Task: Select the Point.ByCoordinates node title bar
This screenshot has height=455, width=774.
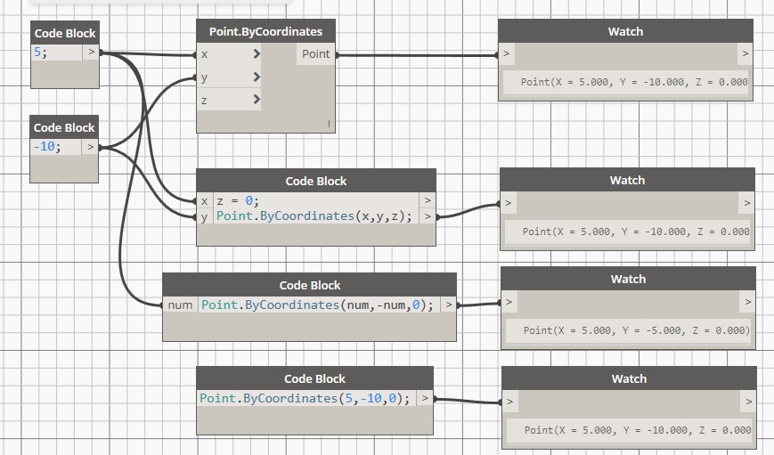Action: tap(265, 31)
